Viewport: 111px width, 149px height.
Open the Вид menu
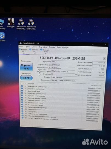pos(40,47)
